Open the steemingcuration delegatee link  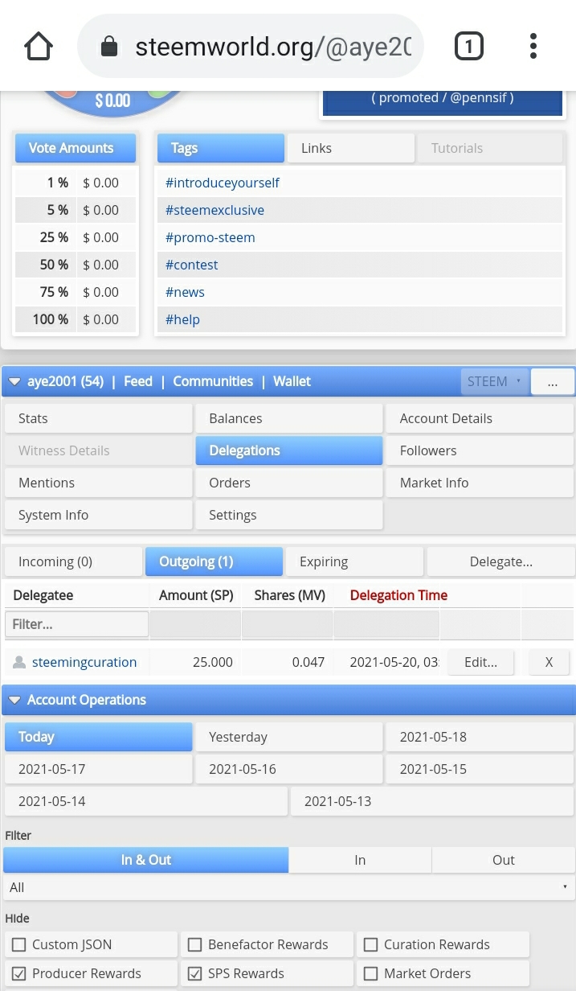(84, 662)
